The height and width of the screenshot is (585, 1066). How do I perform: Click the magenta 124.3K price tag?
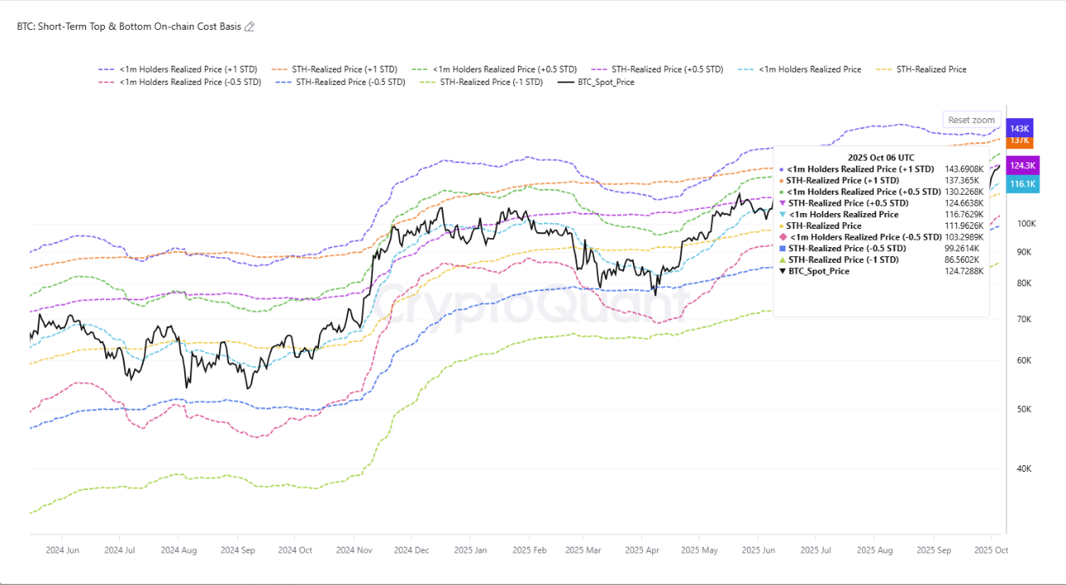pos(1020,166)
